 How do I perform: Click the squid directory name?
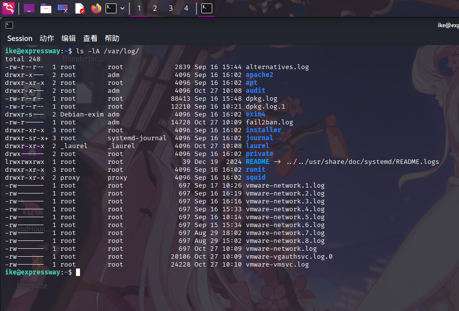(x=255, y=177)
